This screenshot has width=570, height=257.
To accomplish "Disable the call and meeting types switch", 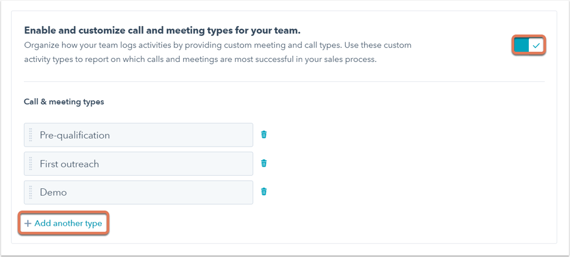I will 529,46.
